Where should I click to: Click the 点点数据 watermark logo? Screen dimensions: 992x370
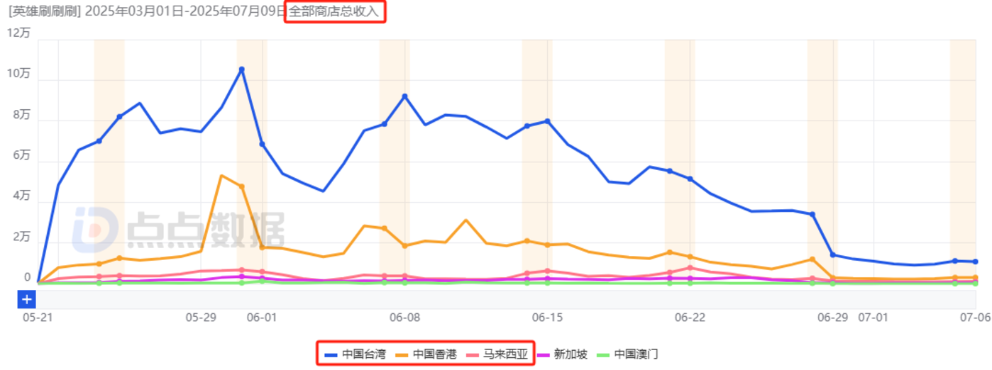point(177,229)
